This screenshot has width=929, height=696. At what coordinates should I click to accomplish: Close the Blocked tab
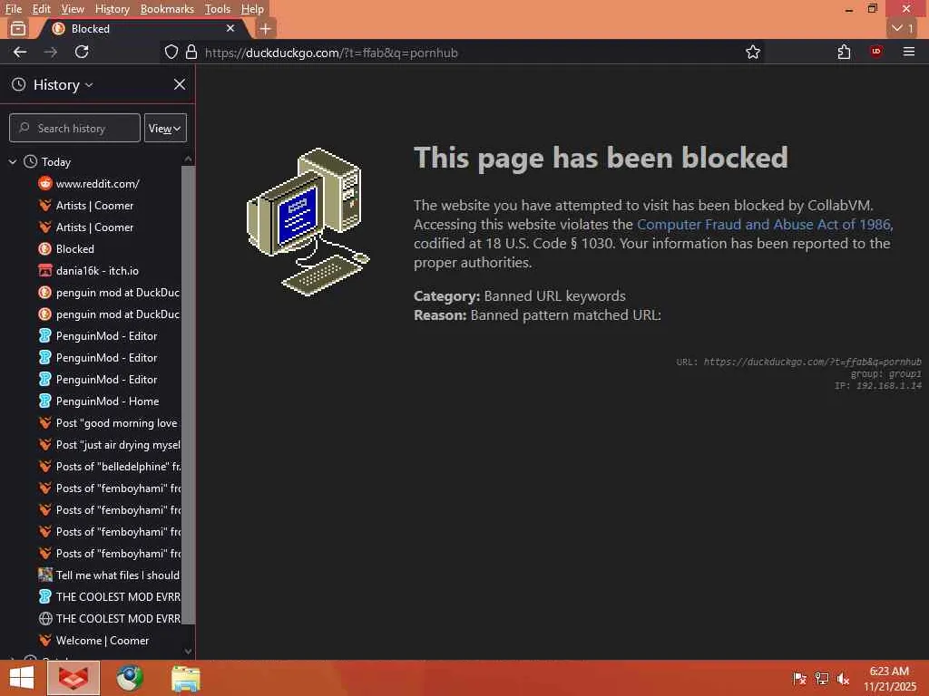pos(230,28)
